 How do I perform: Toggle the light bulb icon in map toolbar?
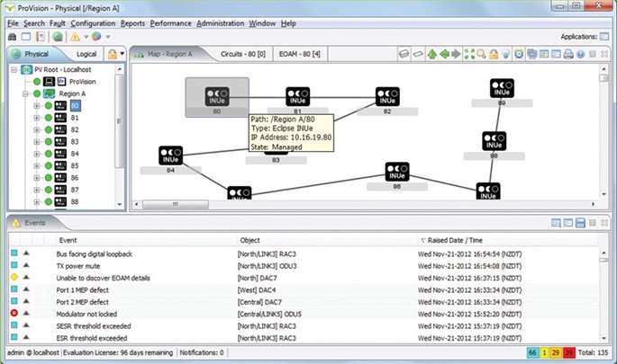click(x=505, y=54)
